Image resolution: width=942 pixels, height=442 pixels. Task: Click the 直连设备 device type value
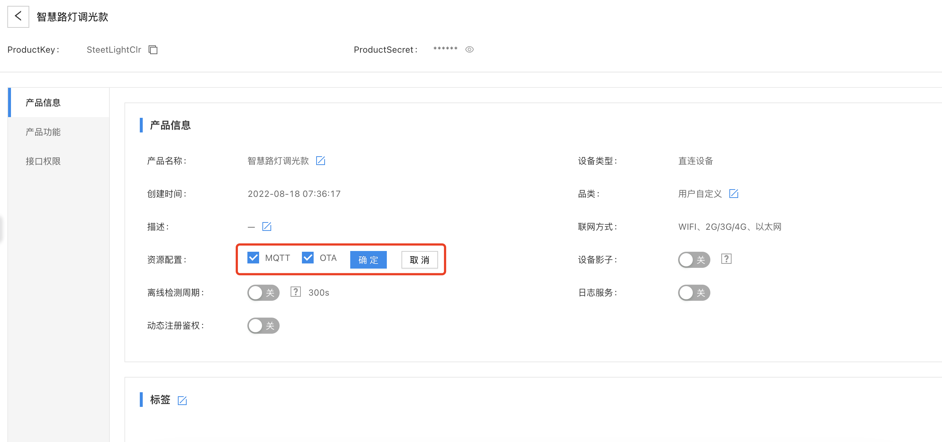point(696,161)
